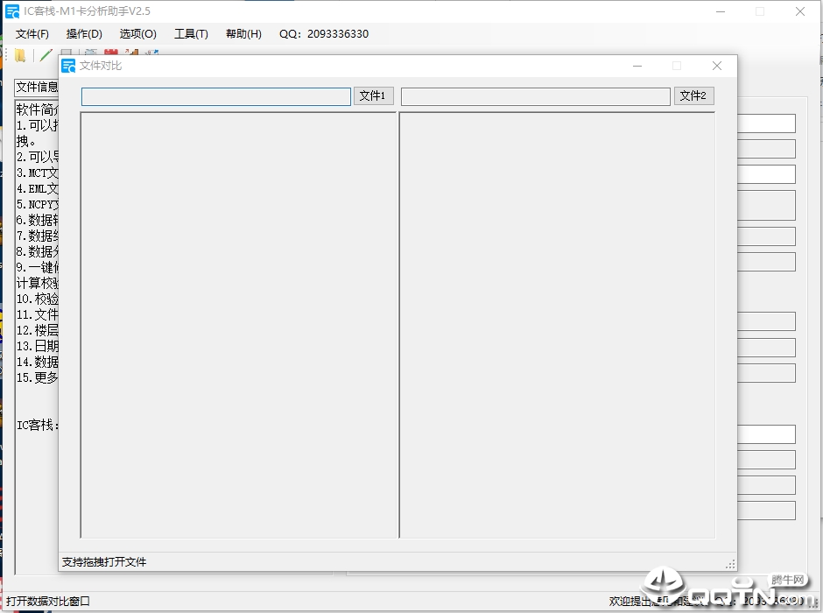Click the '3.MCT文' line in main window

38,173
